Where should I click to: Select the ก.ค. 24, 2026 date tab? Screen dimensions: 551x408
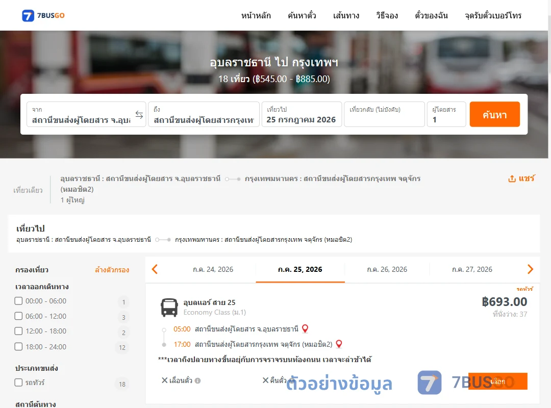[213, 270]
